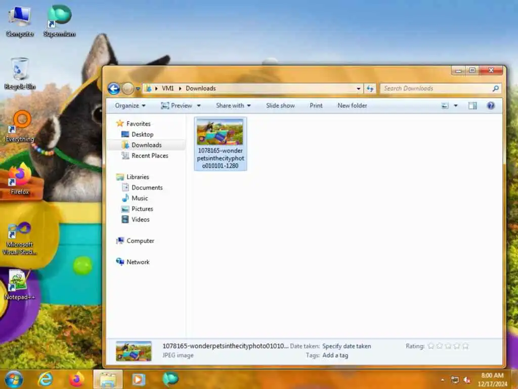Click Add a tag field
The image size is (518, 389).
pyautogui.click(x=335, y=355)
